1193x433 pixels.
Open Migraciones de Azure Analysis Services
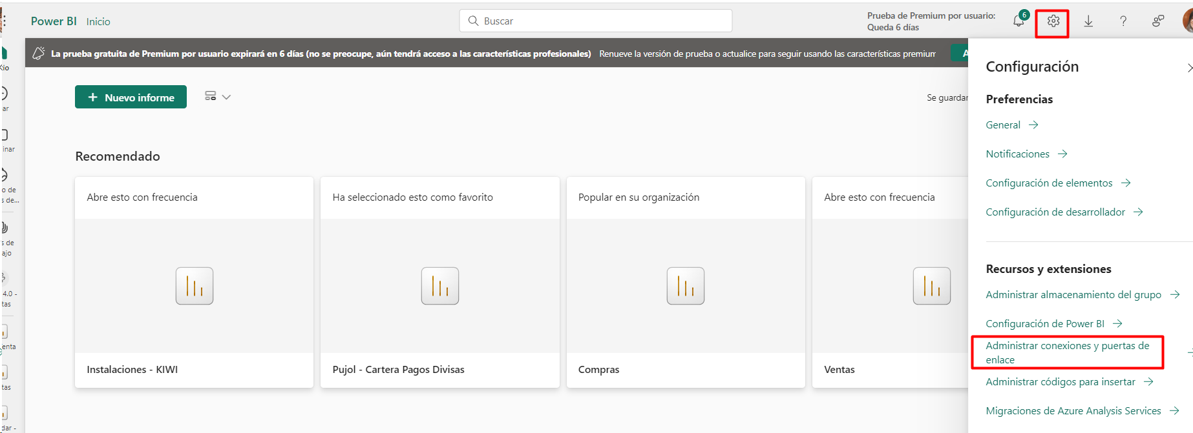pos(1082,411)
